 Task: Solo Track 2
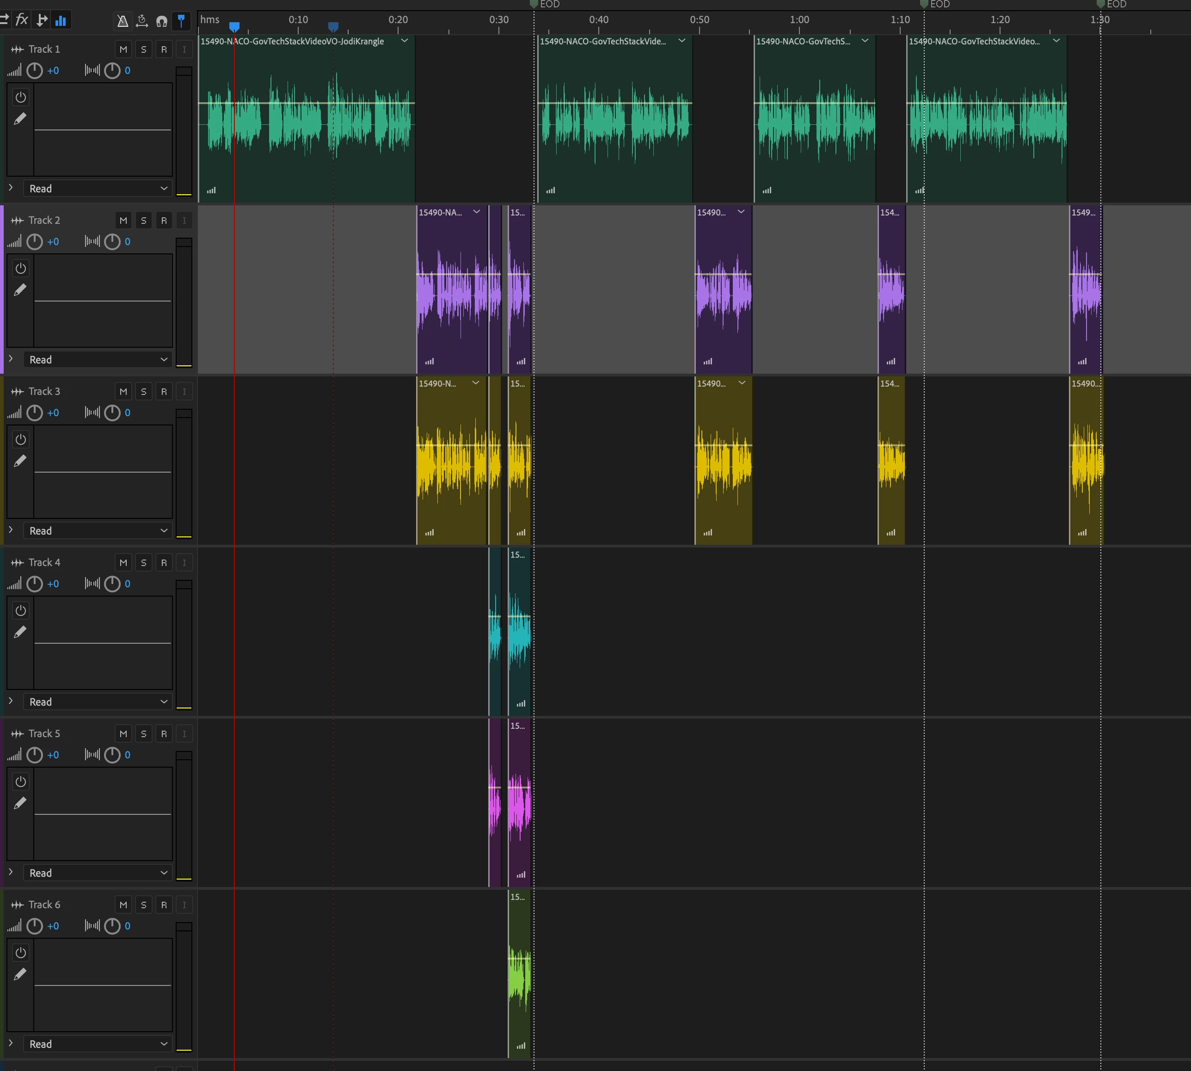click(x=144, y=221)
